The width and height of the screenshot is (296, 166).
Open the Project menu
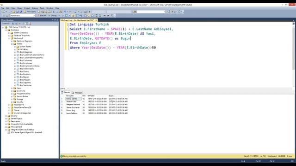pyautogui.click(x=27, y=8)
